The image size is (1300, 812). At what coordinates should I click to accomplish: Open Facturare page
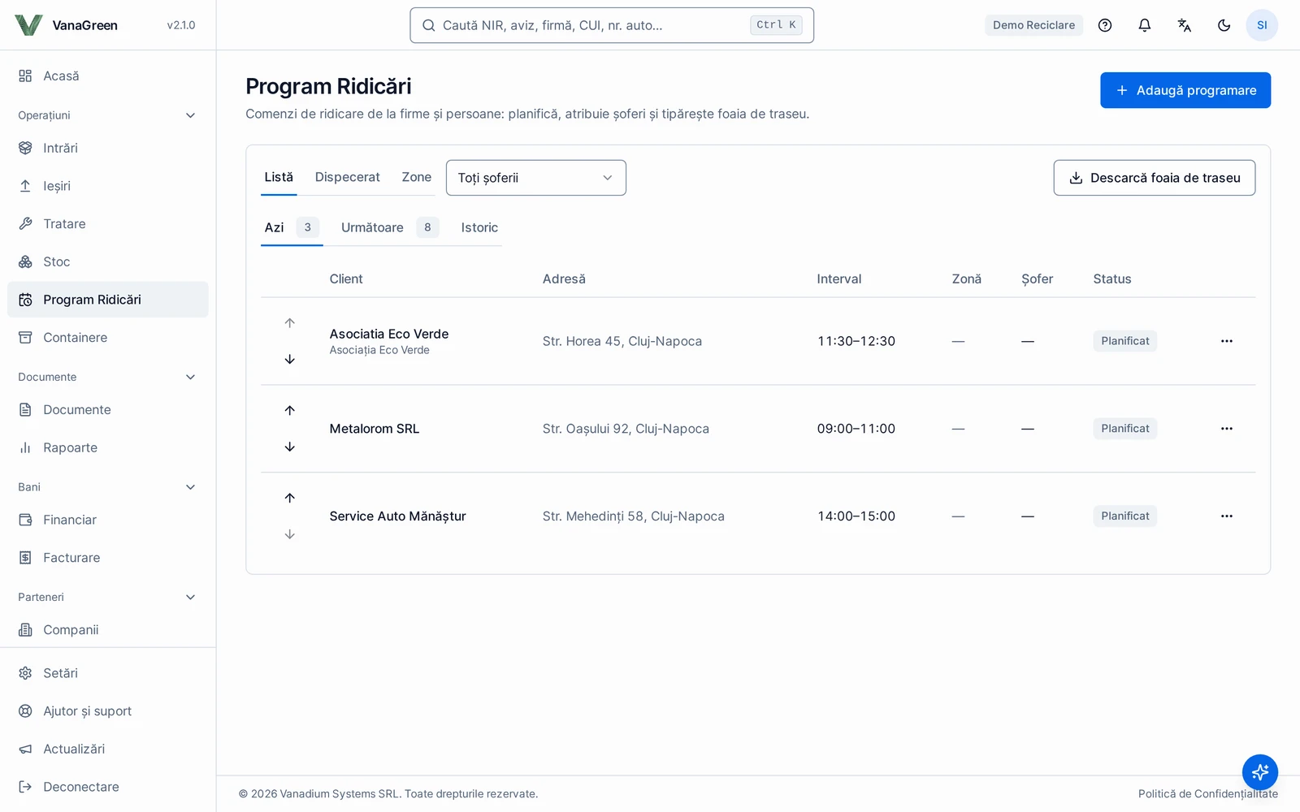point(108,558)
